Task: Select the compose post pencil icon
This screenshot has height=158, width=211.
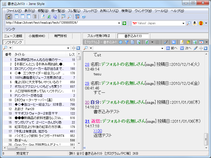Action: pos(182,42)
